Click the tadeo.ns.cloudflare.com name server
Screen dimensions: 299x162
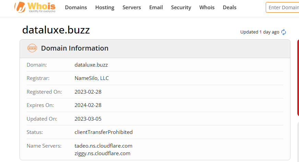tap(103, 146)
